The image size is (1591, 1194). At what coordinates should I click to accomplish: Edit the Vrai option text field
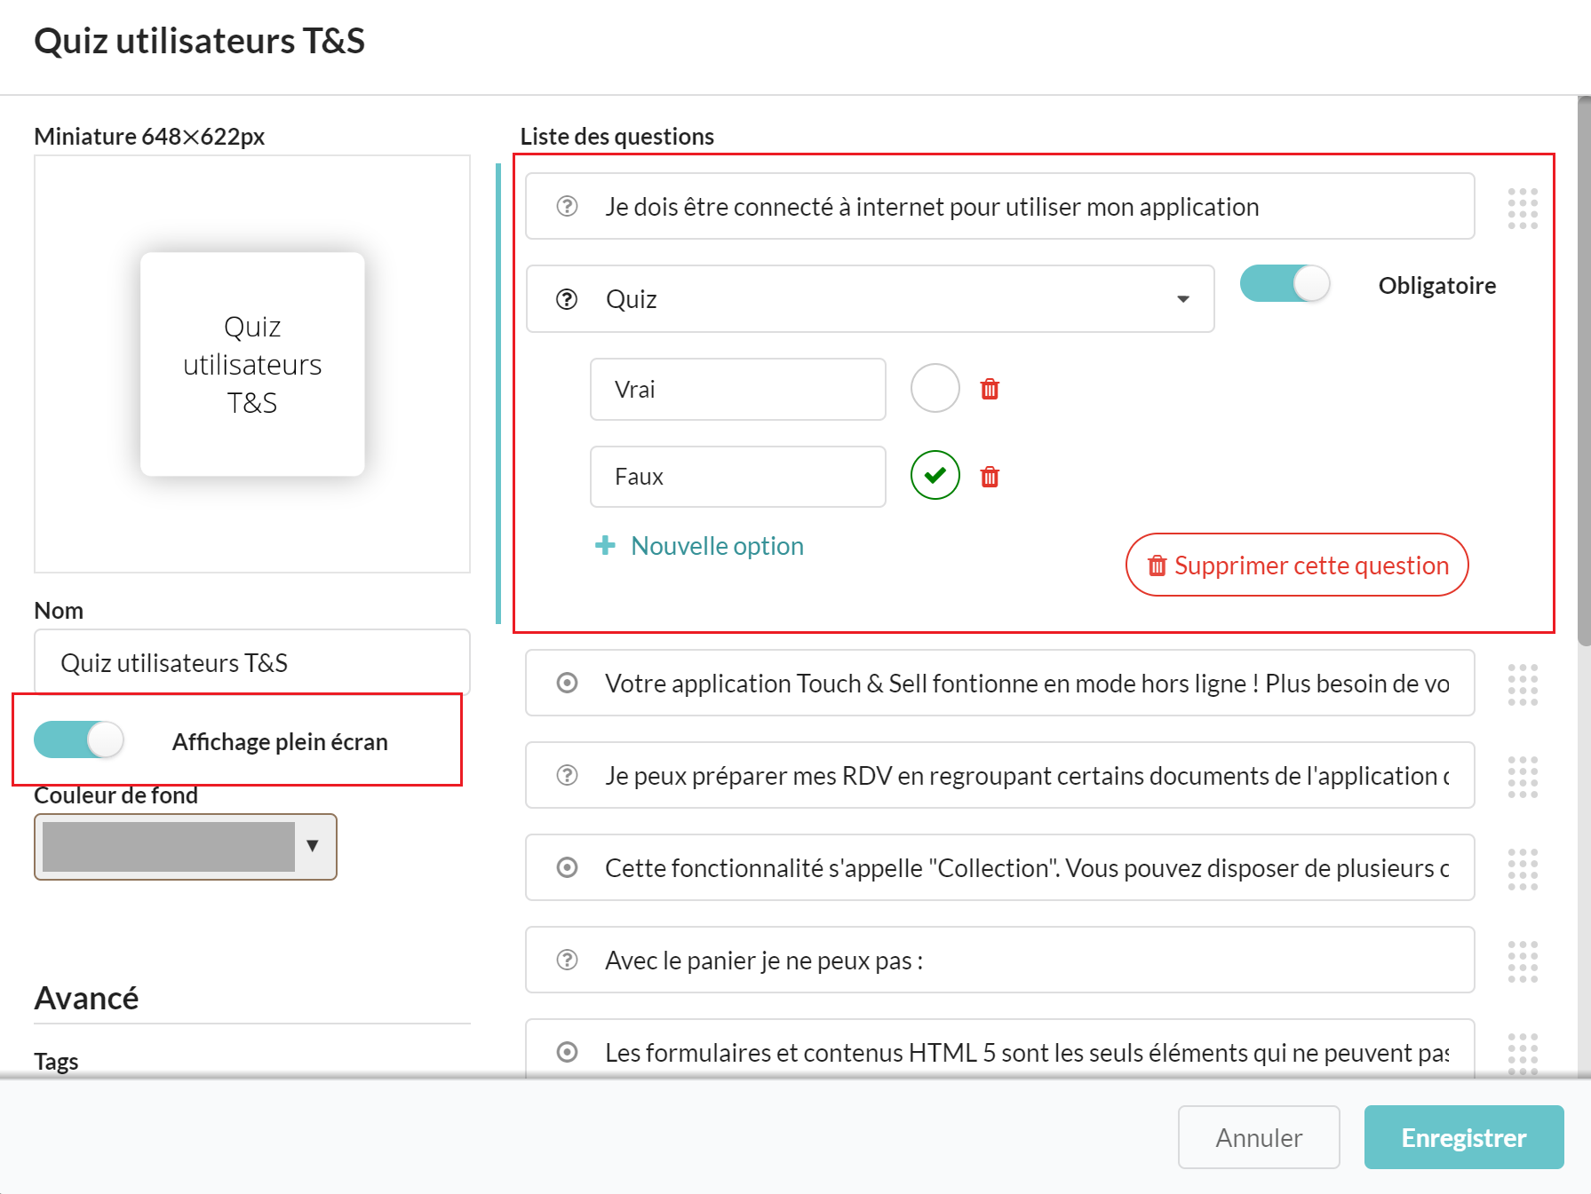point(738,389)
